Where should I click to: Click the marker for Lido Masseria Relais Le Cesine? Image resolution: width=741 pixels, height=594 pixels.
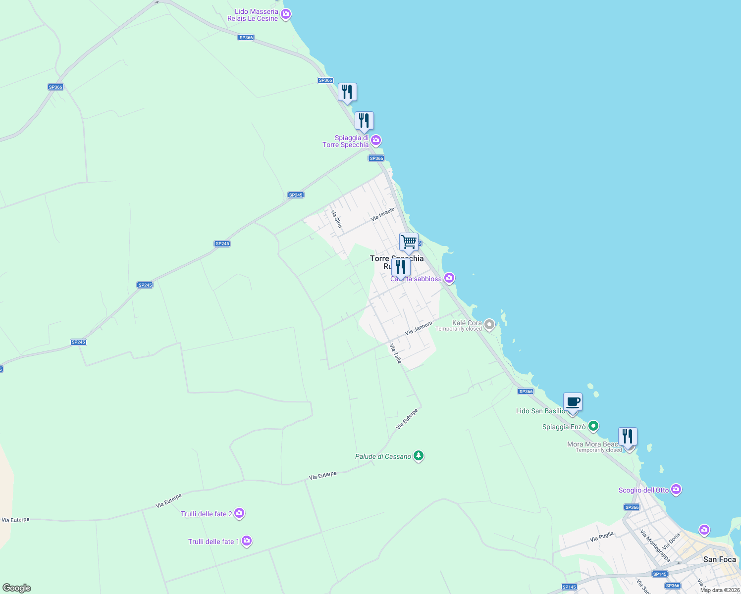[285, 14]
